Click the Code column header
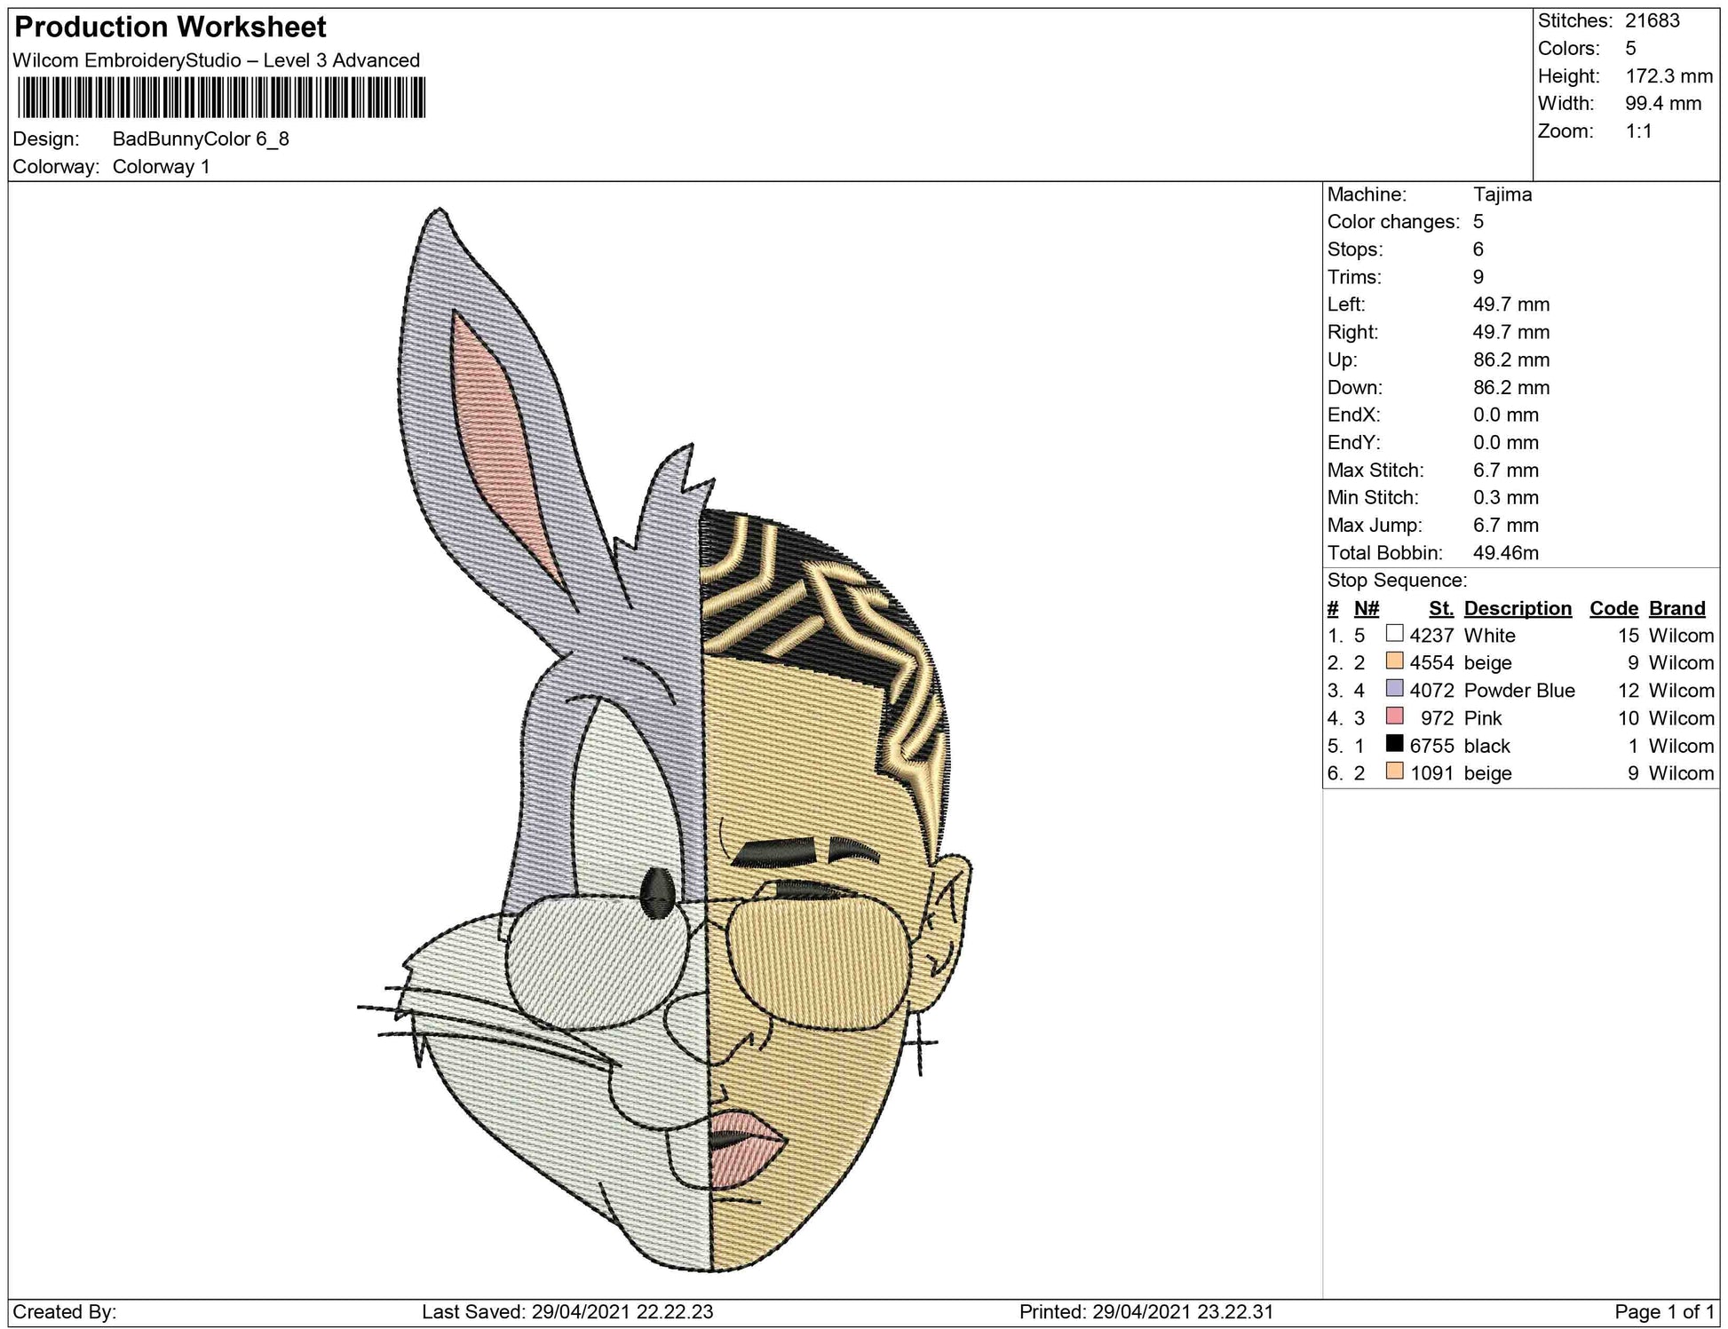1728x1329 pixels. 1613,608
